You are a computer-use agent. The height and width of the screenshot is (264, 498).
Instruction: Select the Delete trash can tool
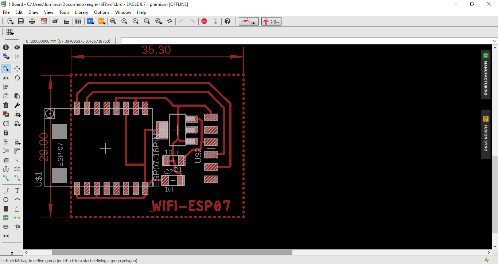pos(6,105)
